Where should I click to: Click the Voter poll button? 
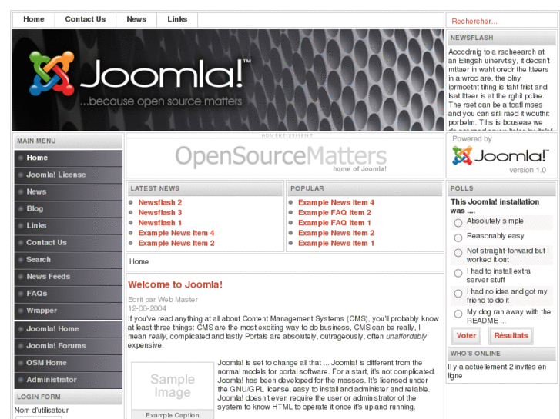(466, 336)
